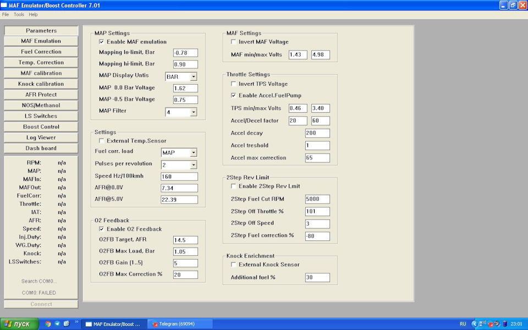
Task: Open the Knock calibration page
Action: click(41, 84)
